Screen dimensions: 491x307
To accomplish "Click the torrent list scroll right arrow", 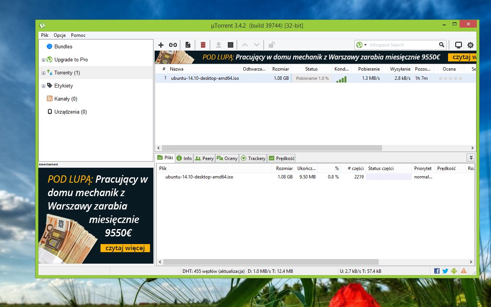I will pyautogui.click(x=473, y=148).
